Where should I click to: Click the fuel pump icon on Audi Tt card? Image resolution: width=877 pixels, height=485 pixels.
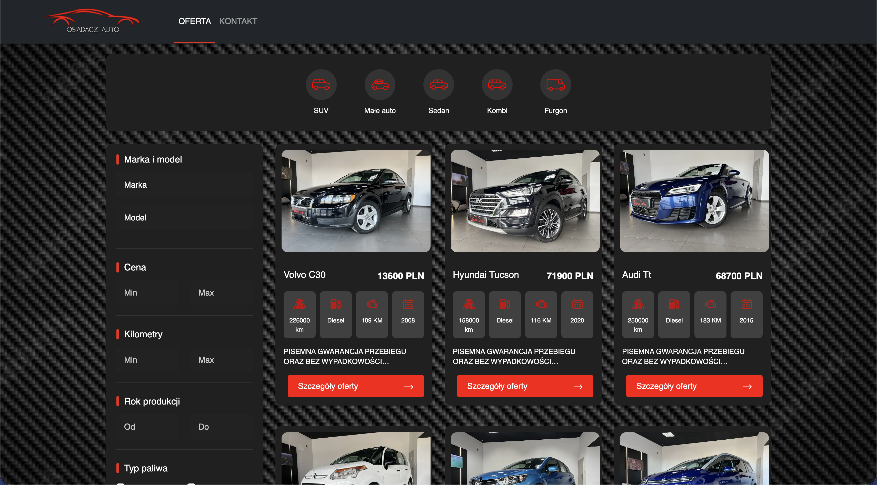[x=674, y=304]
